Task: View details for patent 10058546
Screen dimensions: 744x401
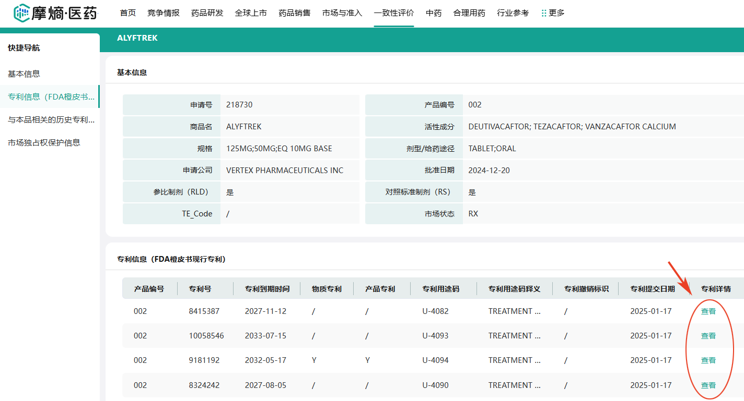Action: tap(708, 336)
